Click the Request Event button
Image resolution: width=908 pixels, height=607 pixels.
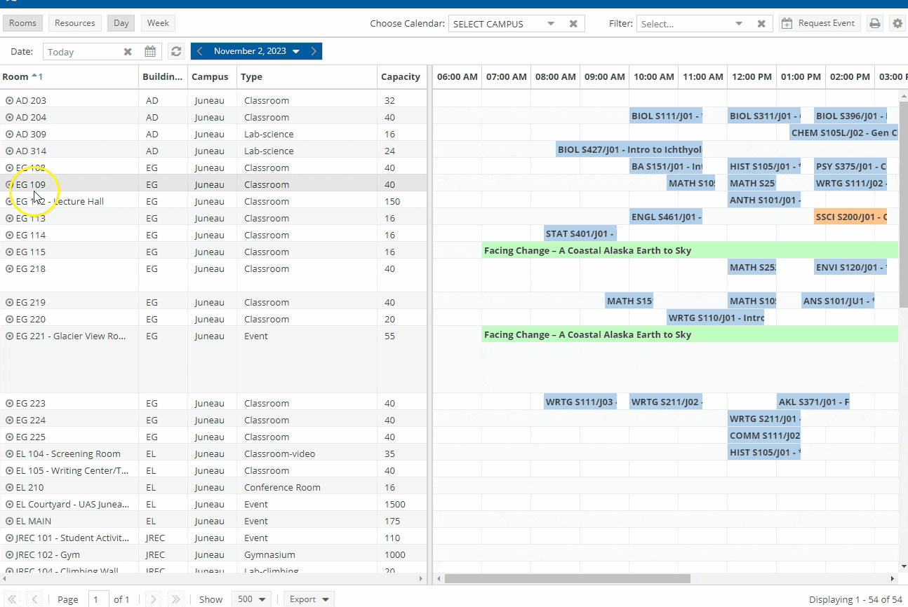820,23
